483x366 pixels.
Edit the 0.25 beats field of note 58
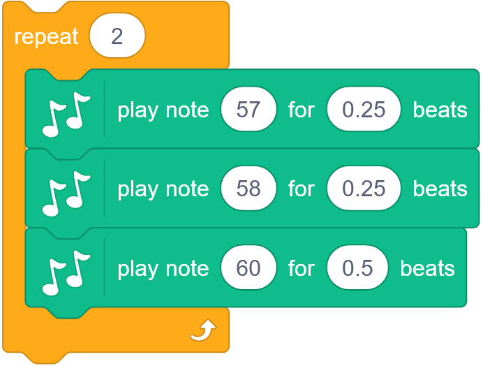364,189
